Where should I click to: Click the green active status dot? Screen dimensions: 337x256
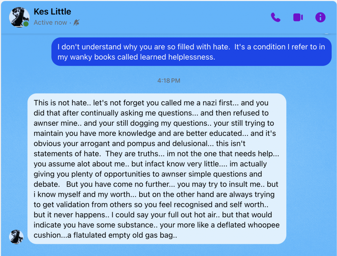coord(26,24)
